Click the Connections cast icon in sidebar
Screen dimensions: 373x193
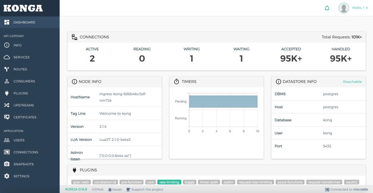(7, 152)
